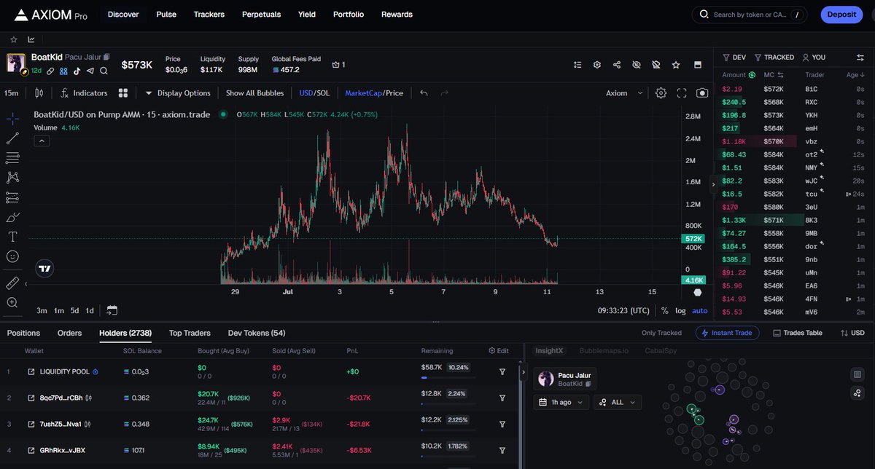Open the bubble map list view icon
Viewport: 875px width, 469px height.
tap(857, 374)
